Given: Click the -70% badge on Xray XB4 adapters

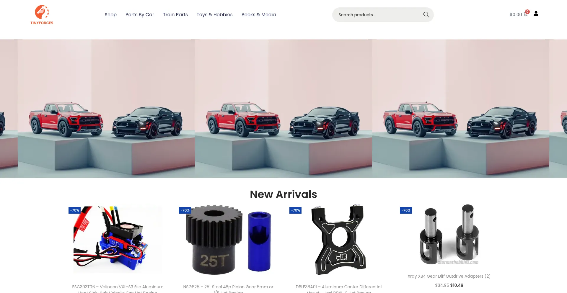Looking at the screenshot, I should (x=406, y=210).
